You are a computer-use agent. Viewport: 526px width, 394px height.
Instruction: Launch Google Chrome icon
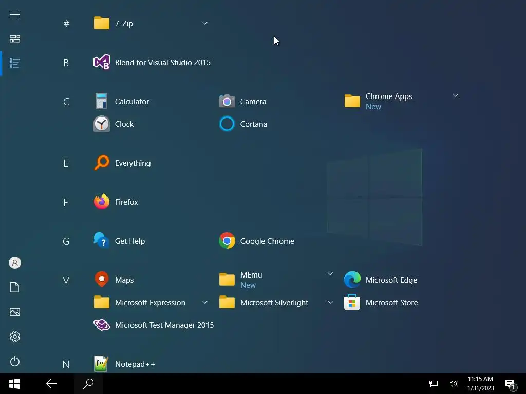coord(227,241)
